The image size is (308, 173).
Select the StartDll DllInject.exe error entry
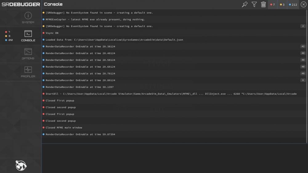tap(173, 94)
